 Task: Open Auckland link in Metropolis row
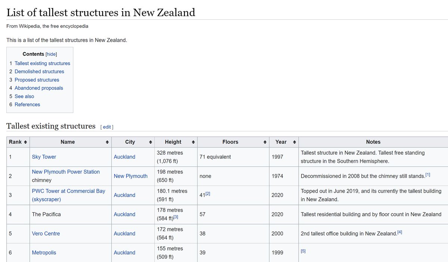pos(125,253)
